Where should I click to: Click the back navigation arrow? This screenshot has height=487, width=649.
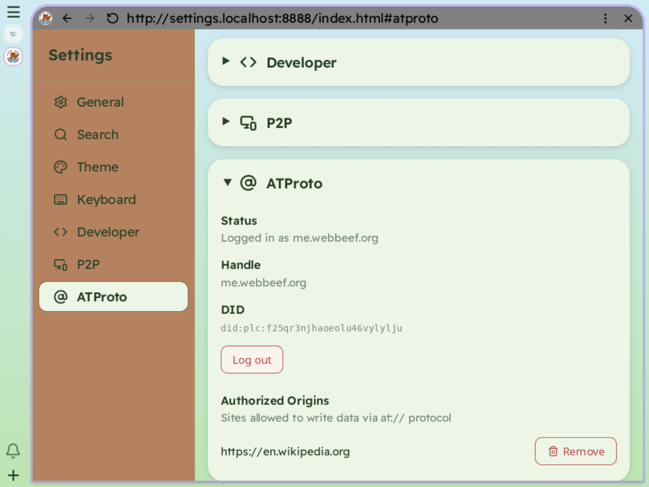(67, 18)
